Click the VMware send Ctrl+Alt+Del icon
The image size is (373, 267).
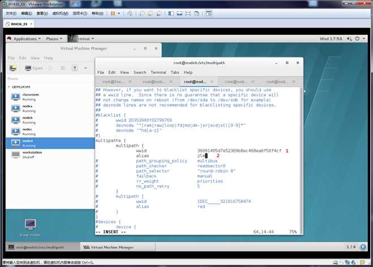(x=130, y=14)
